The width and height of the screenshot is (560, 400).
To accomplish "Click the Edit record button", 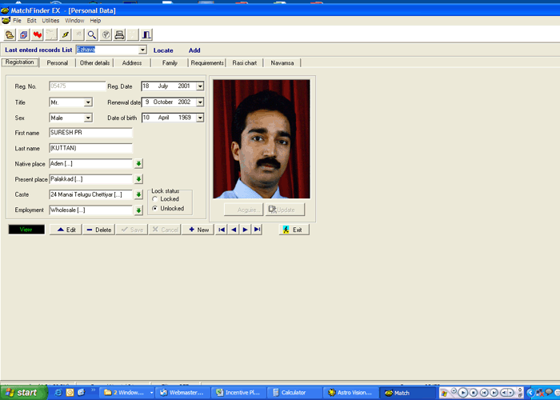I will [66, 230].
